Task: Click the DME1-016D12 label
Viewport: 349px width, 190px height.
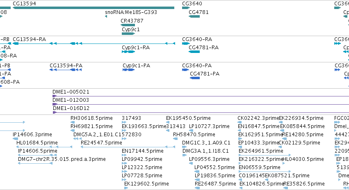Action: (x=71, y=108)
